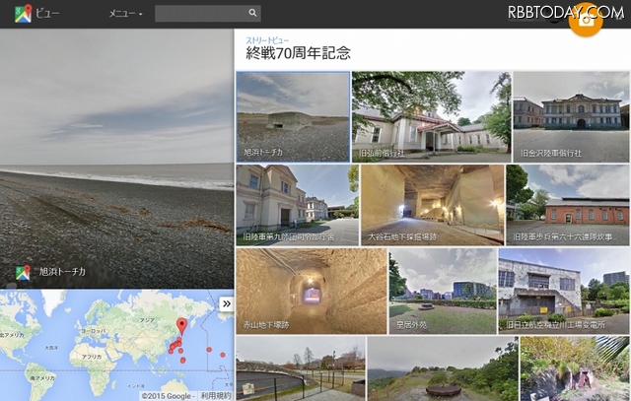Open the bottom-row fenced road thumbnail
This screenshot has width=631, height=401.
(x=301, y=368)
